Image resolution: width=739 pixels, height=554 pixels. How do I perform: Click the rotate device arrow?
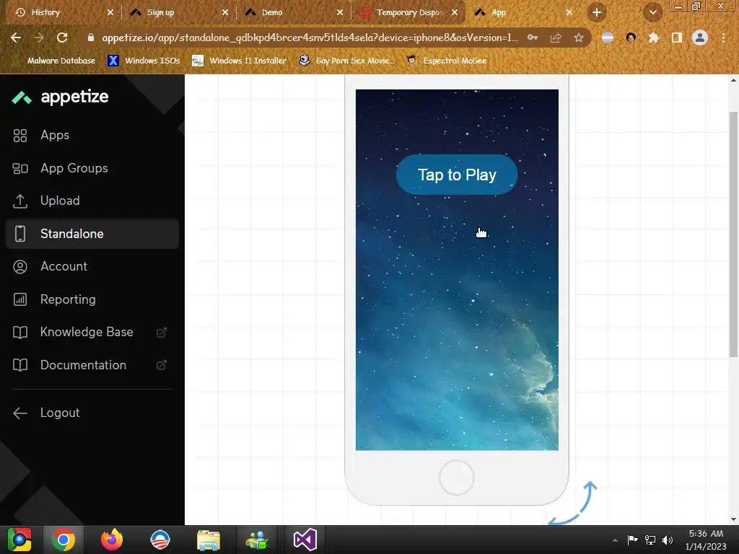click(x=573, y=503)
